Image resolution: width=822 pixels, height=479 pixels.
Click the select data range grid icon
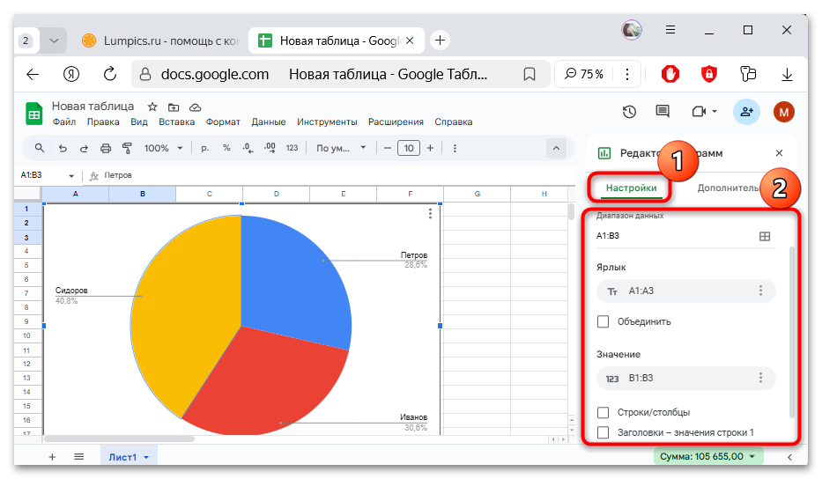click(765, 236)
